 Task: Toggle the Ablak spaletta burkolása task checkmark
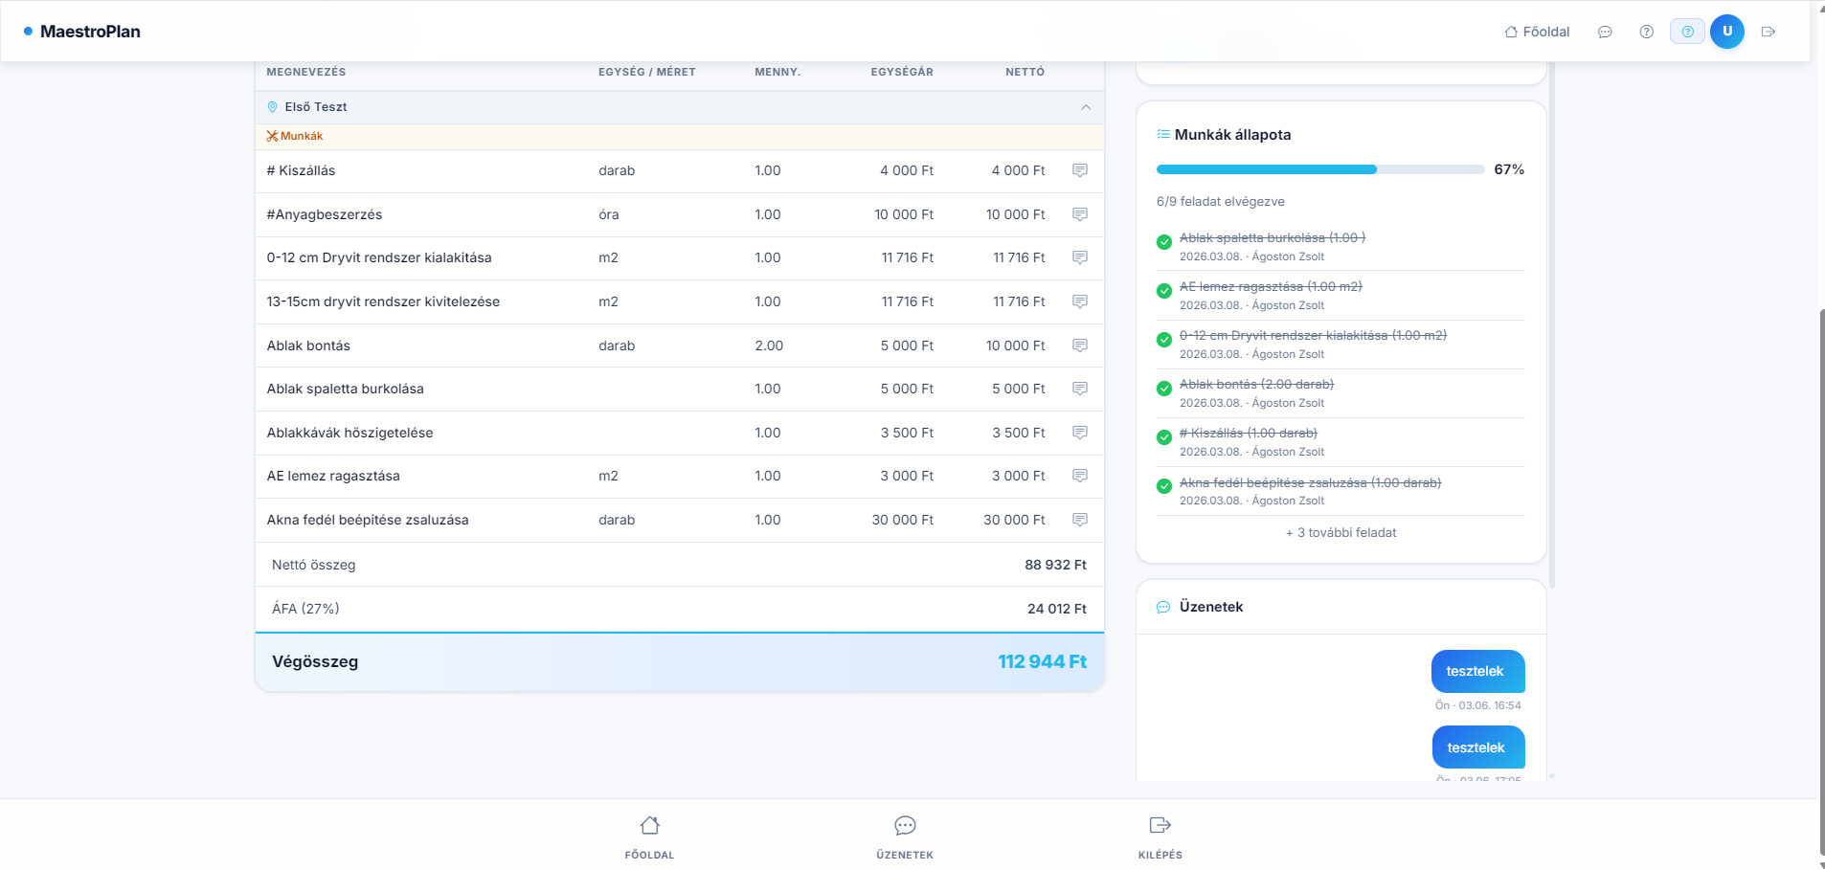pos(1164,242)
